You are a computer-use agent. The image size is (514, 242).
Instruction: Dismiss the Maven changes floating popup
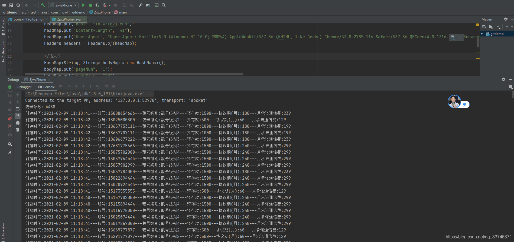tap(460, 38)
